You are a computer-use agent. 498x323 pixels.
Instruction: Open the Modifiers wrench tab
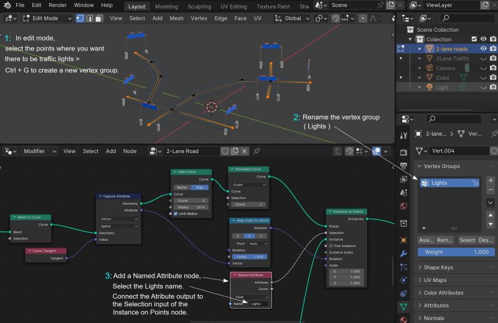(x=403, y=253)
